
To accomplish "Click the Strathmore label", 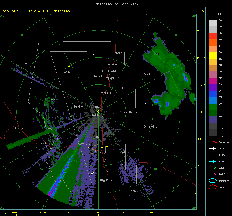I will point(125,152).
